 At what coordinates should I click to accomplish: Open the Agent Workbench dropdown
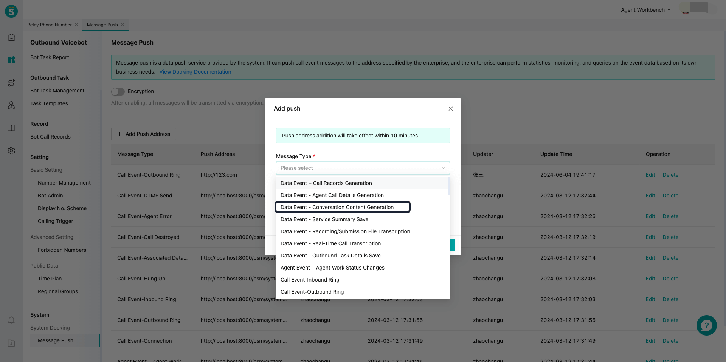click(x=645, y=10)
